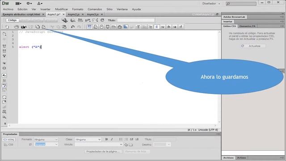This screenshot has width=286, height=161.
Task: Click the Expand All icon in coding toolbar
Action: (x=4, y=56)
